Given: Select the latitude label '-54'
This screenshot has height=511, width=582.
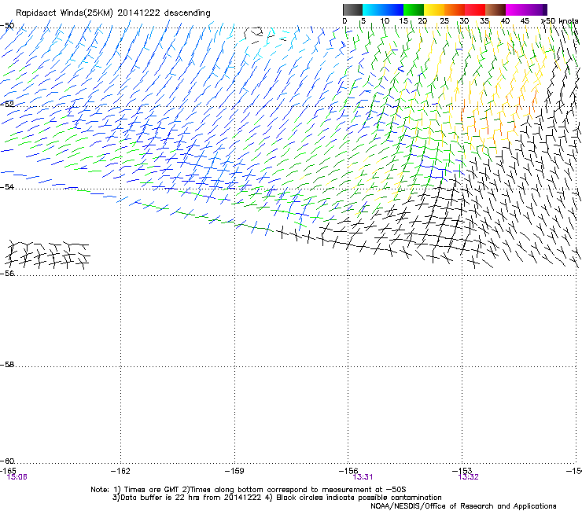Looking at the screenshot, I should [7, 187].
